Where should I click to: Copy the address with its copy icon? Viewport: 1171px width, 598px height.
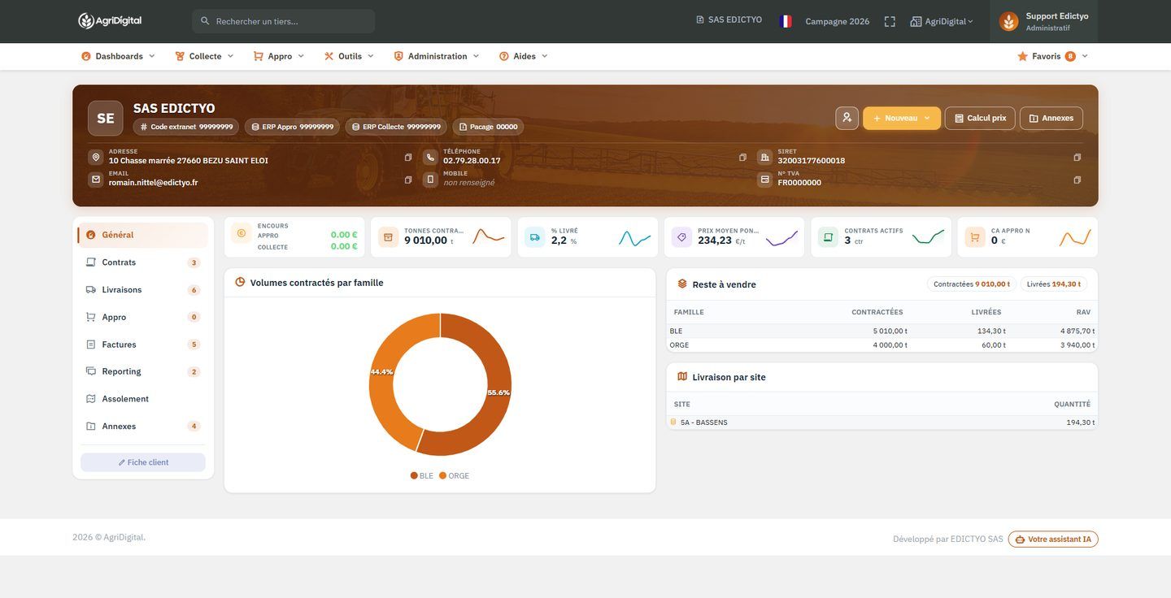[408, 158]
